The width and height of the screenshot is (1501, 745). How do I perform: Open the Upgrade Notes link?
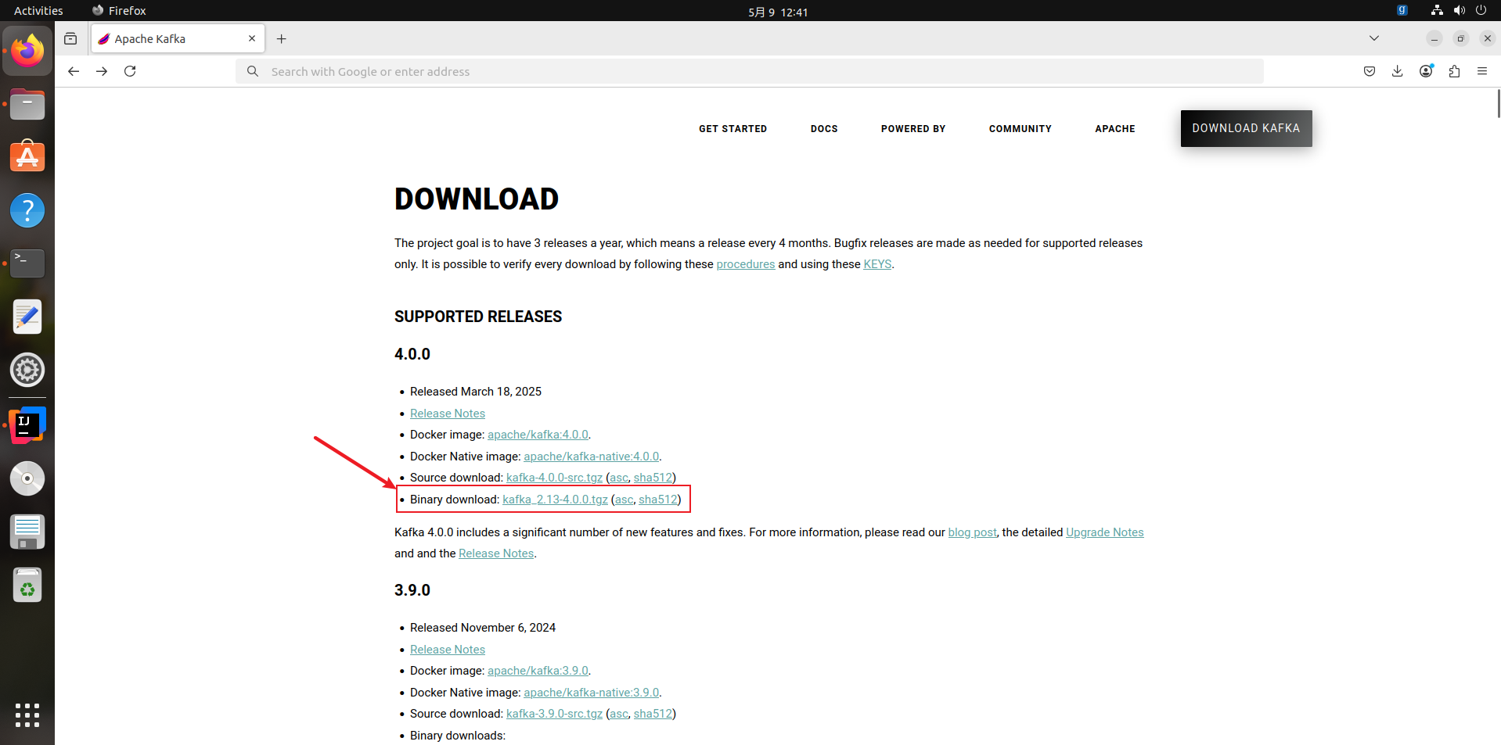(1105, 532)
